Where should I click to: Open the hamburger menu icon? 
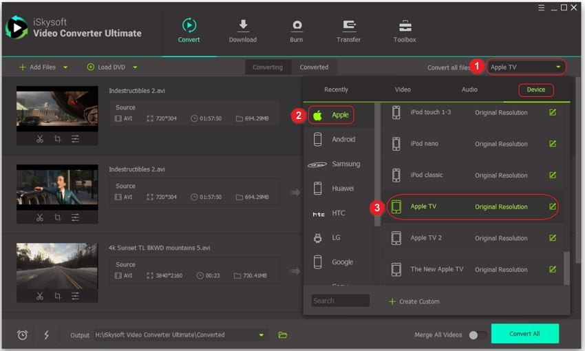point(542,8)
